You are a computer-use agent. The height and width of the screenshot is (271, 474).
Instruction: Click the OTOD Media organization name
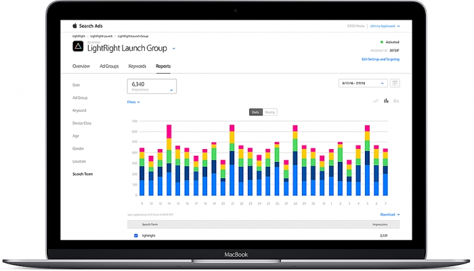(355, 26)
